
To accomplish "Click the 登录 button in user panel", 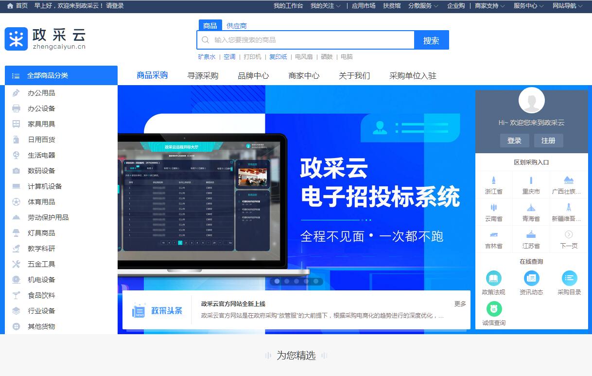I will point(514,141).
